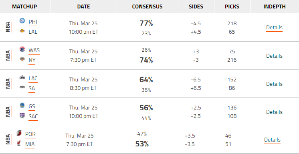Click the Philadelphia 76ers team logo

(22, 21)
